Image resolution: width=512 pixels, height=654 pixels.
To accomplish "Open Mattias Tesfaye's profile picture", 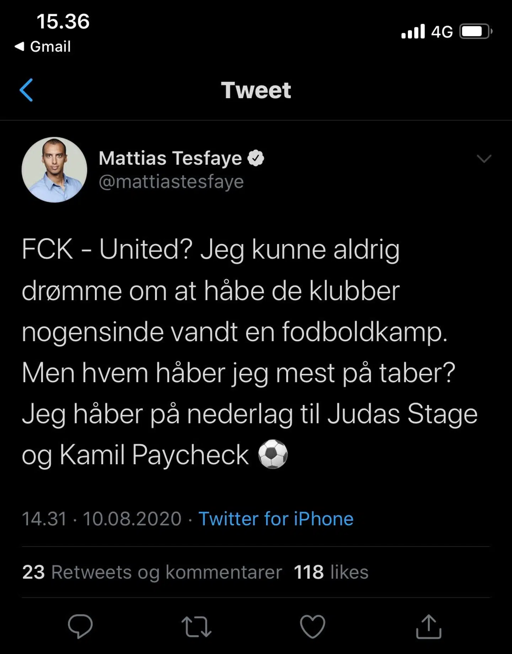I will 54,170.
